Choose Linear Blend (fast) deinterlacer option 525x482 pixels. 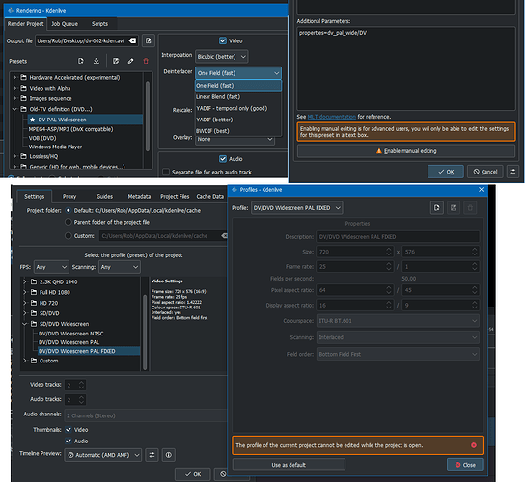click(x=238, y=97)
